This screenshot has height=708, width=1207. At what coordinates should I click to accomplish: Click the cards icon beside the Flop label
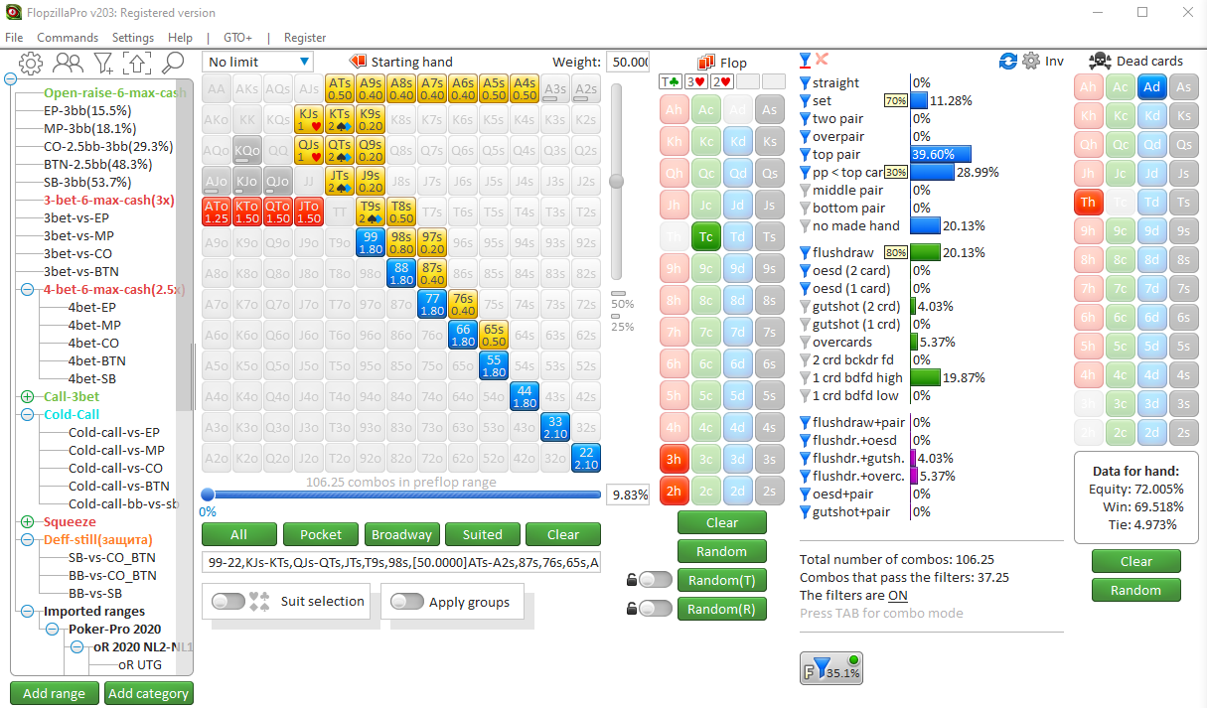click(707, 63)
